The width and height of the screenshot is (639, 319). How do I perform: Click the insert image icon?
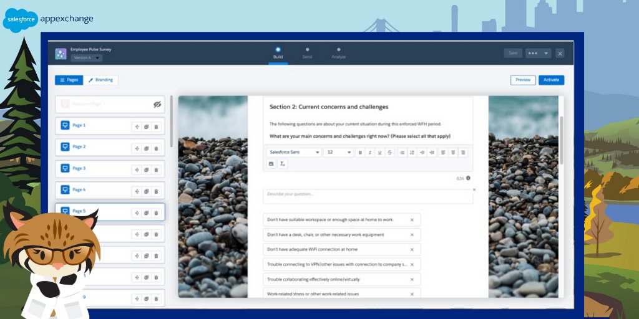tap(271, 164)
